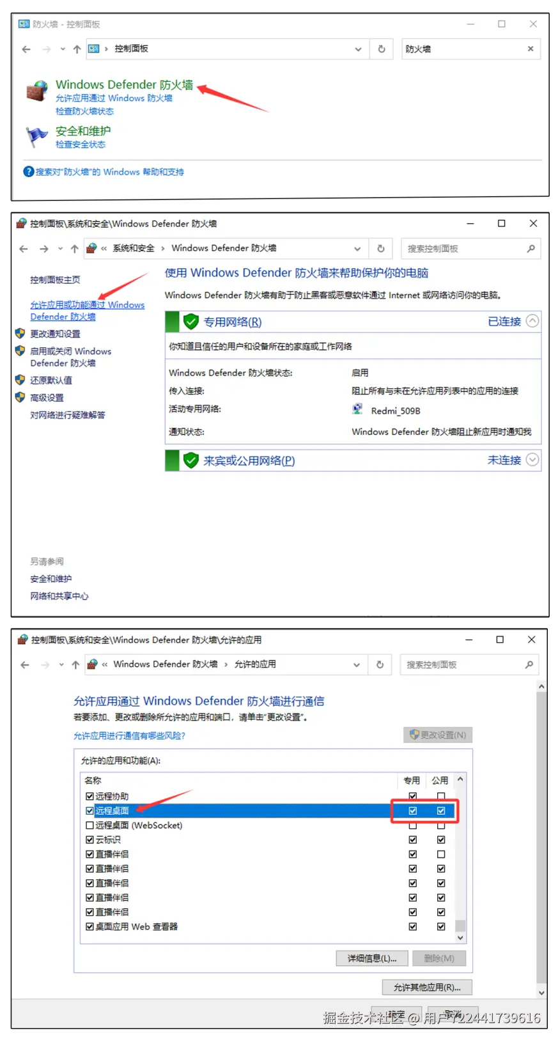Open 网络和共享中心 link
Screen dimensions: 558x1043
click(x=59, y=596)
